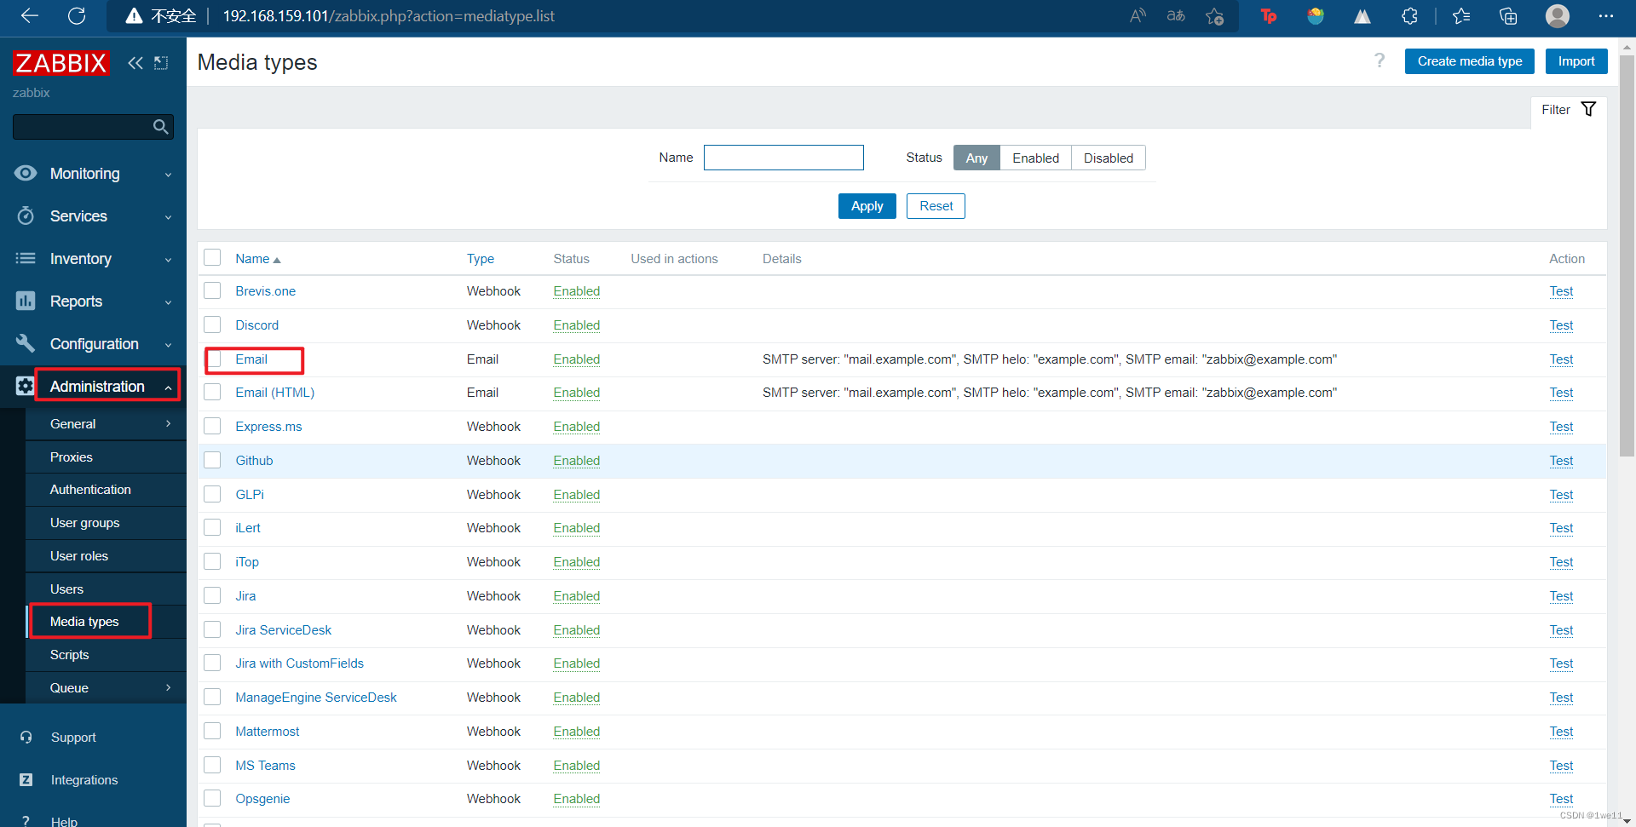1636x827 pixels.
Task: Toggle sidebar kiosk hide icon
Action: 161,63
